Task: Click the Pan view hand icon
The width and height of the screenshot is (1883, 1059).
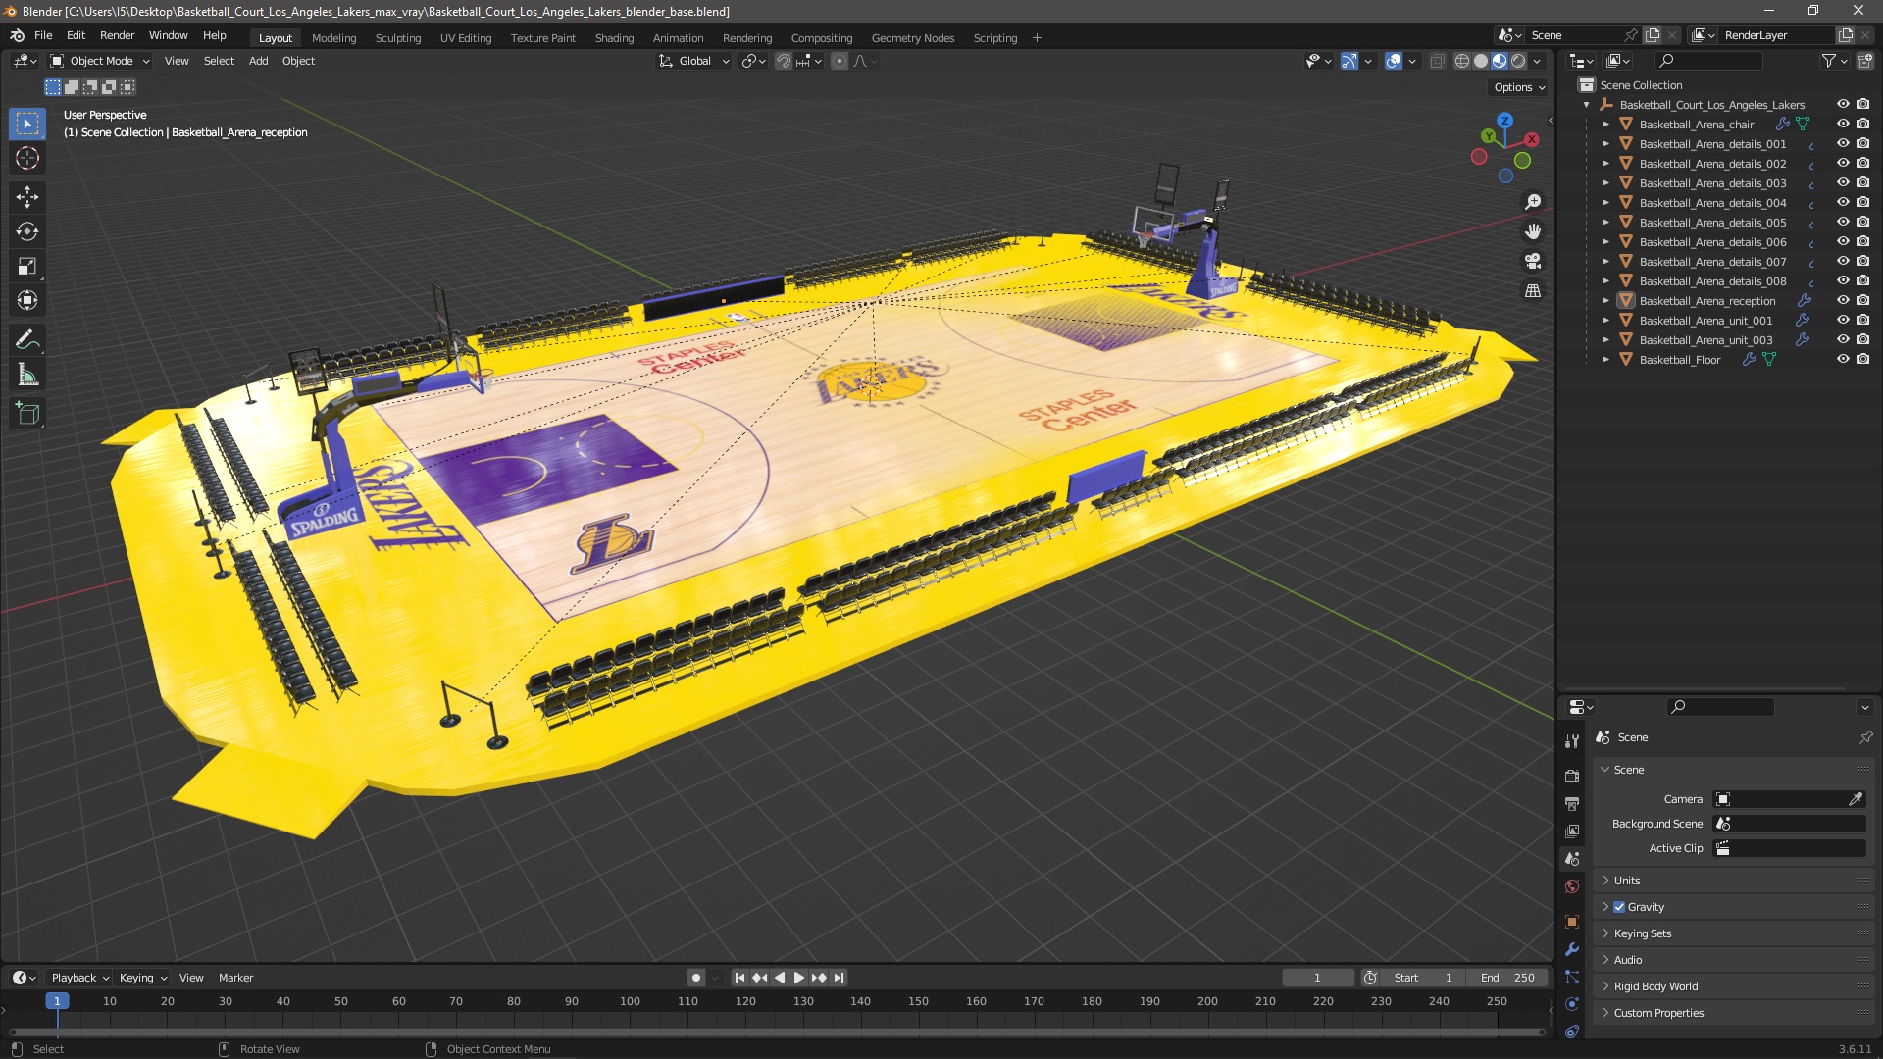Action: [x=1533, y=231]
